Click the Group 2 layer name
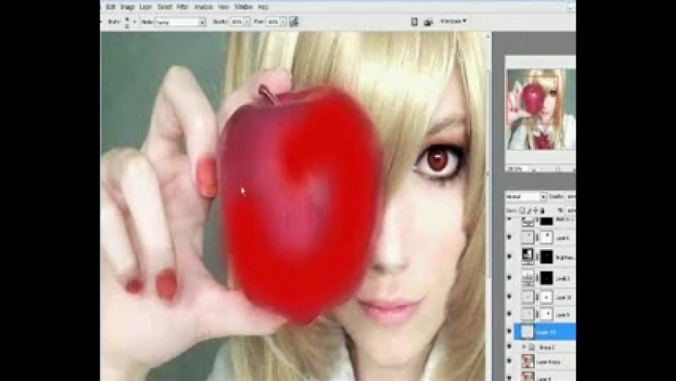This screenshot has width=676, height=381. click(547, 347)
